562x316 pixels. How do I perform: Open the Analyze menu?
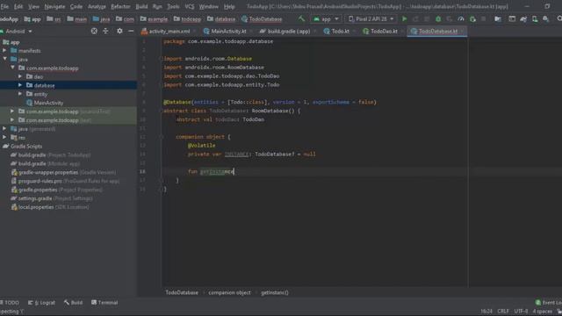point(97,6)
